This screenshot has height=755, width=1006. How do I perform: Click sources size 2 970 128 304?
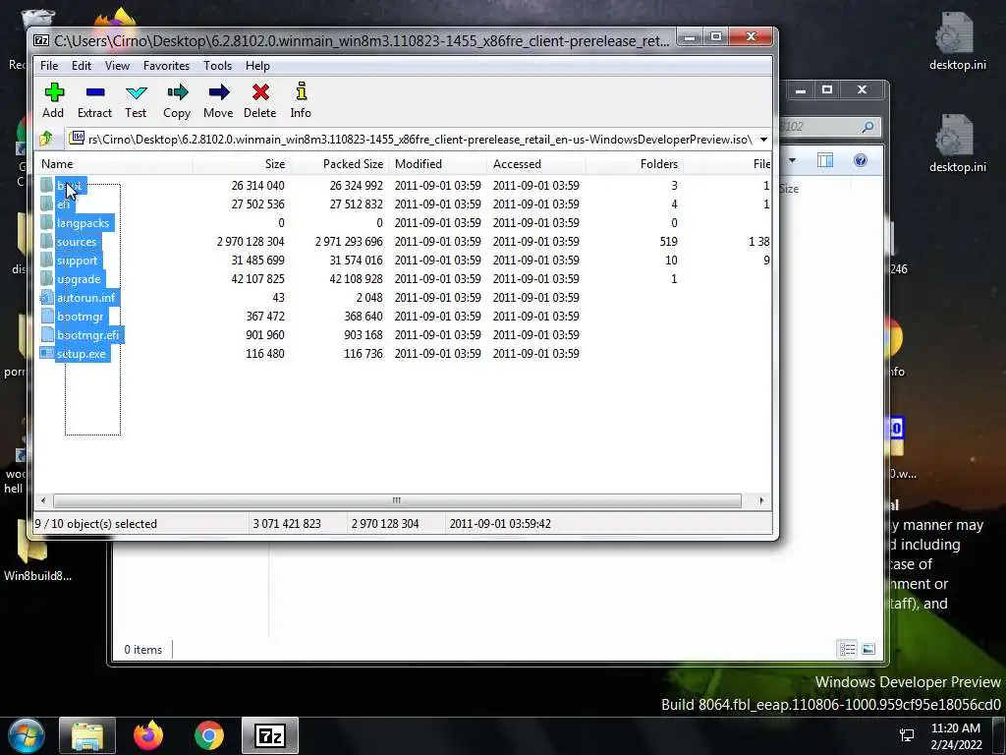click(251, 242)
